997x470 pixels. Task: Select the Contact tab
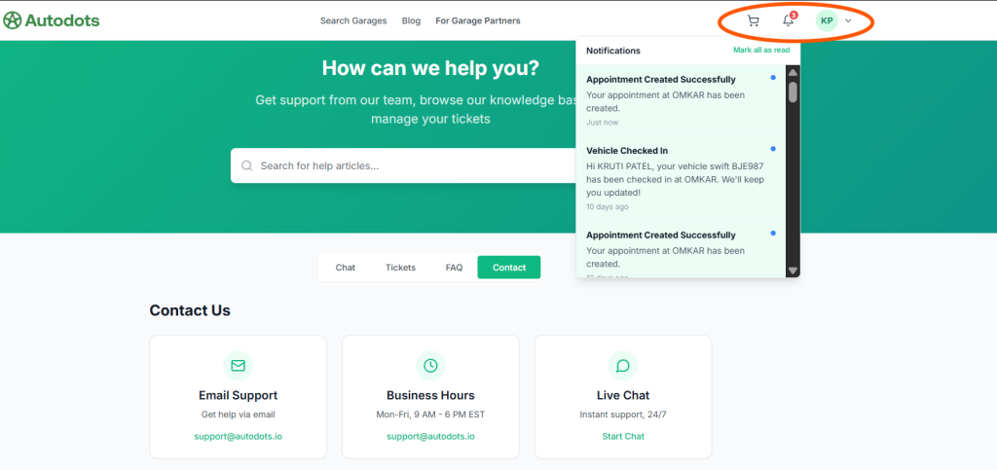[x=509, y=268]
